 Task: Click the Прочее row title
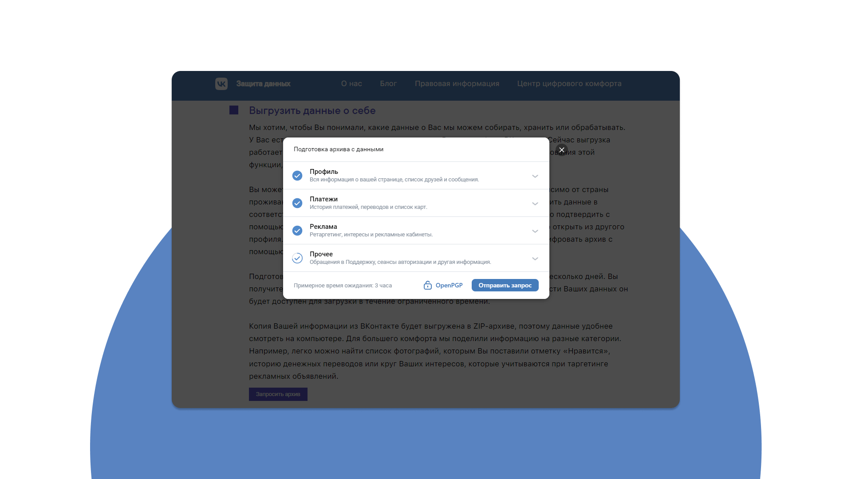pos(321,254)
